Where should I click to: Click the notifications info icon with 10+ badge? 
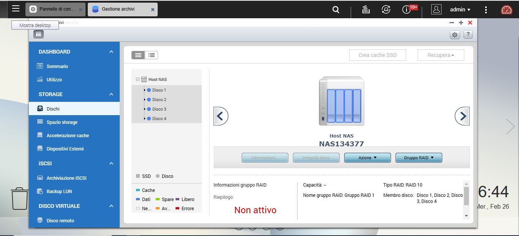coord(407,10)
